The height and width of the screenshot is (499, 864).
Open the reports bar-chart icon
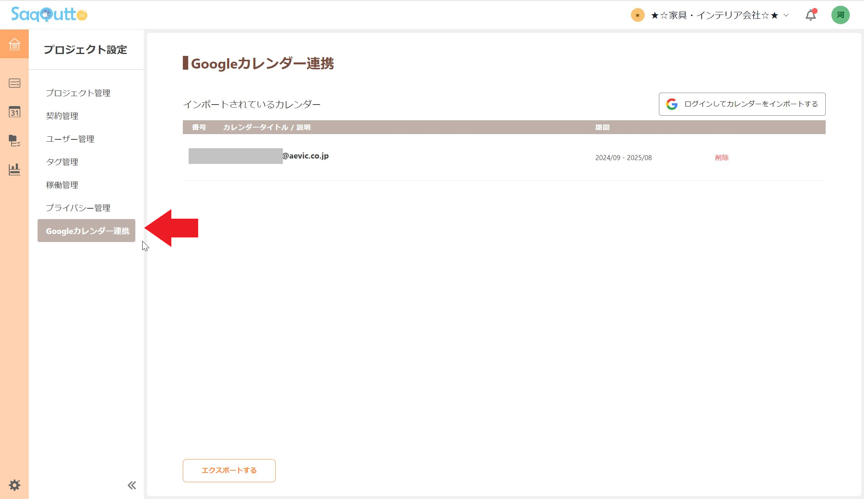14,170
